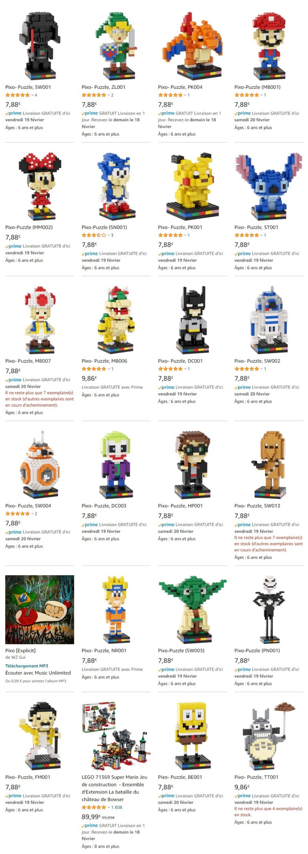Image resolution: width=308 pixels, height=854 pixels.
Task: Click the 9,86€ price of Pixo-Puzzle MB006
Action: coord(89,378)
